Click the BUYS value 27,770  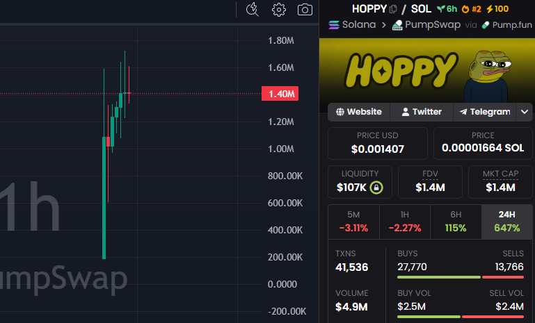pyautogui.click(x=412, y=267)
